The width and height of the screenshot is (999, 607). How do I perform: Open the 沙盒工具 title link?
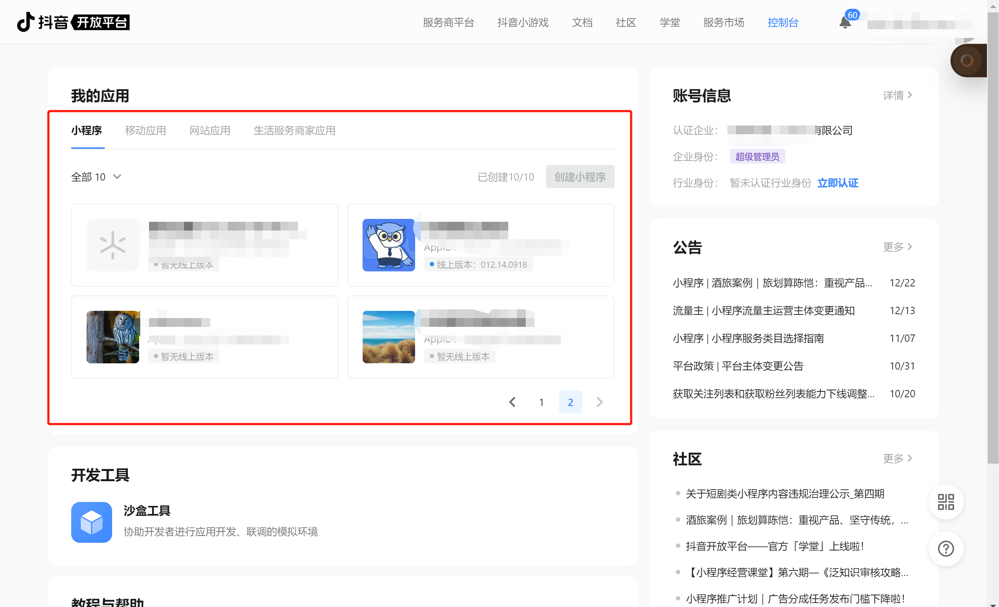coord(147,510)
